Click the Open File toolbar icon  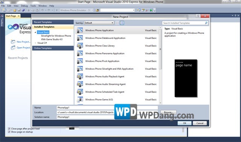tap(15, 10)
